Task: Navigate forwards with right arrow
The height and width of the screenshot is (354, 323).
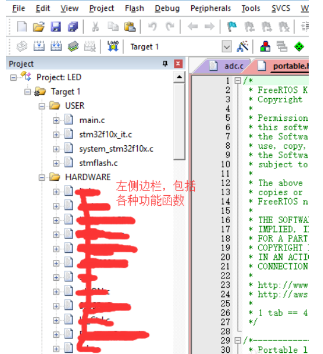Action: 210,26
